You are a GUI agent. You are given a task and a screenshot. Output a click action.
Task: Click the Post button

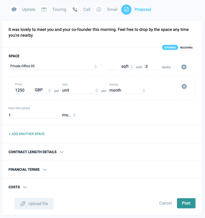click(x=186, y=203)
